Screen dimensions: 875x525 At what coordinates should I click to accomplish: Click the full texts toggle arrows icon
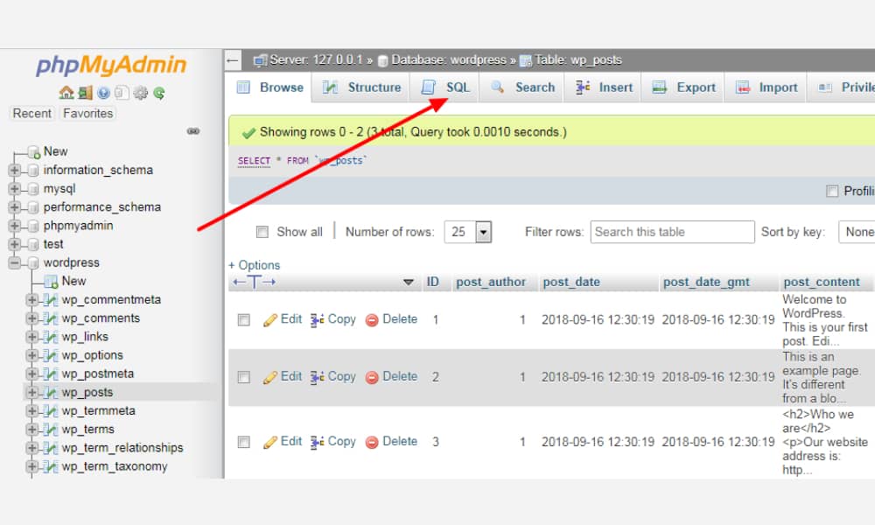coord(255,282)
